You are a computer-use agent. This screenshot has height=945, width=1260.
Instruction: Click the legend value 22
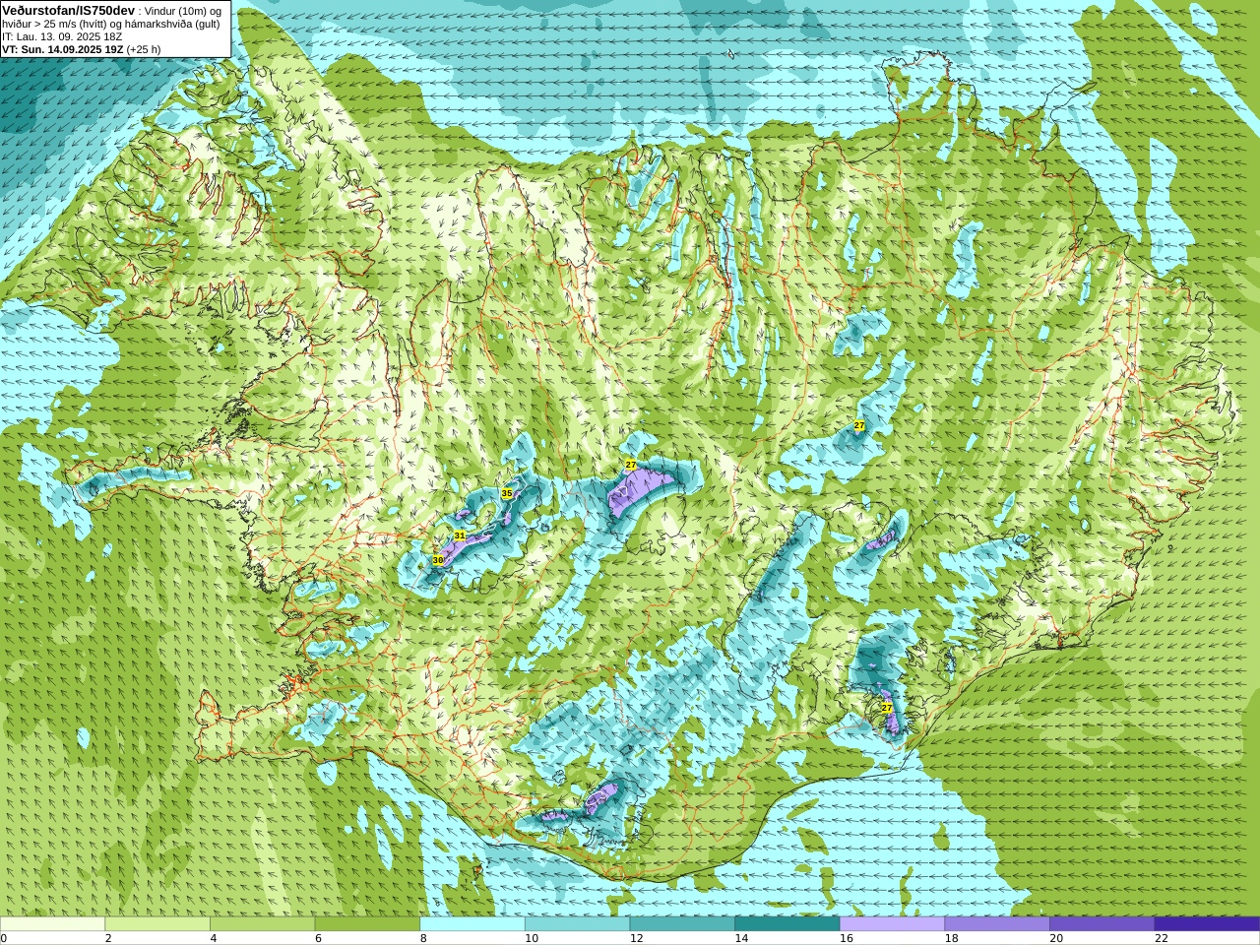pyautogui.click(x=1162, y=938)
